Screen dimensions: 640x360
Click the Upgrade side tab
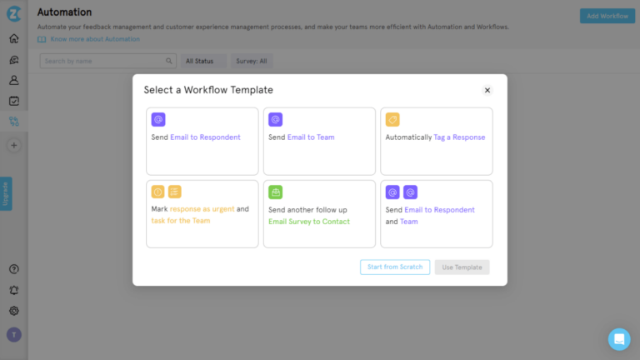tap(6, 193)
